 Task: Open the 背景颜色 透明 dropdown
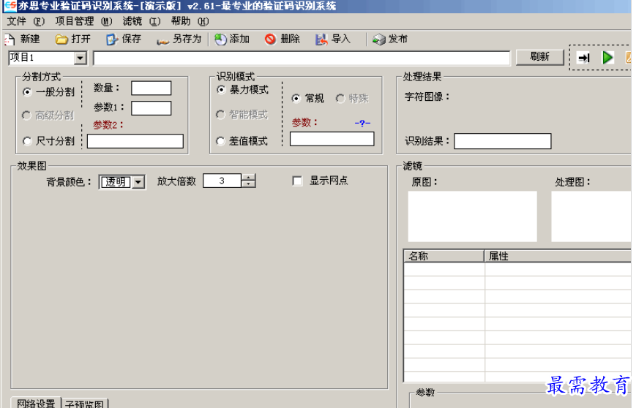(138, 182)
